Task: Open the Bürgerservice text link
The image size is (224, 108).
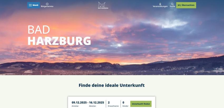Action: [x=47, y=6]
